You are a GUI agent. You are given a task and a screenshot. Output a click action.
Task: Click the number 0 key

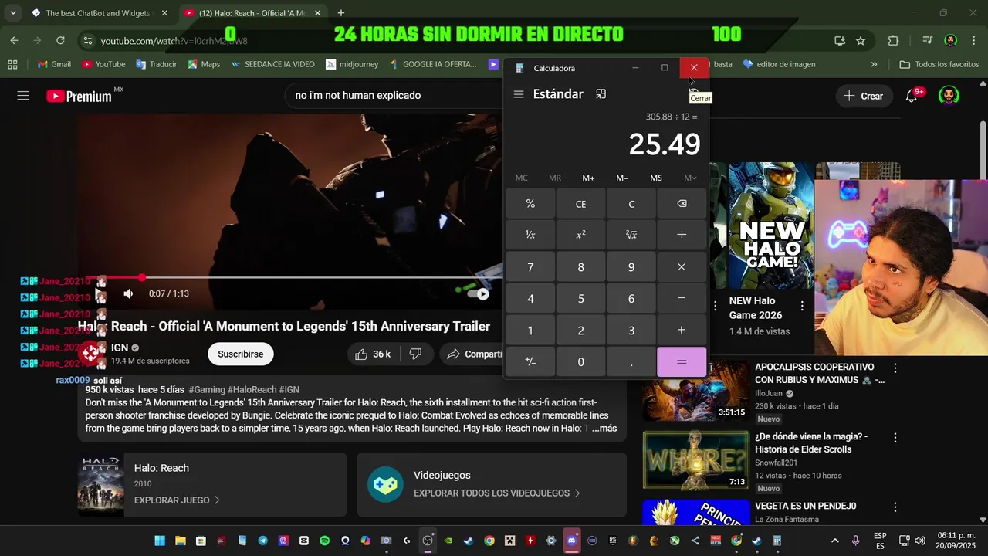[x=580, y=361]
